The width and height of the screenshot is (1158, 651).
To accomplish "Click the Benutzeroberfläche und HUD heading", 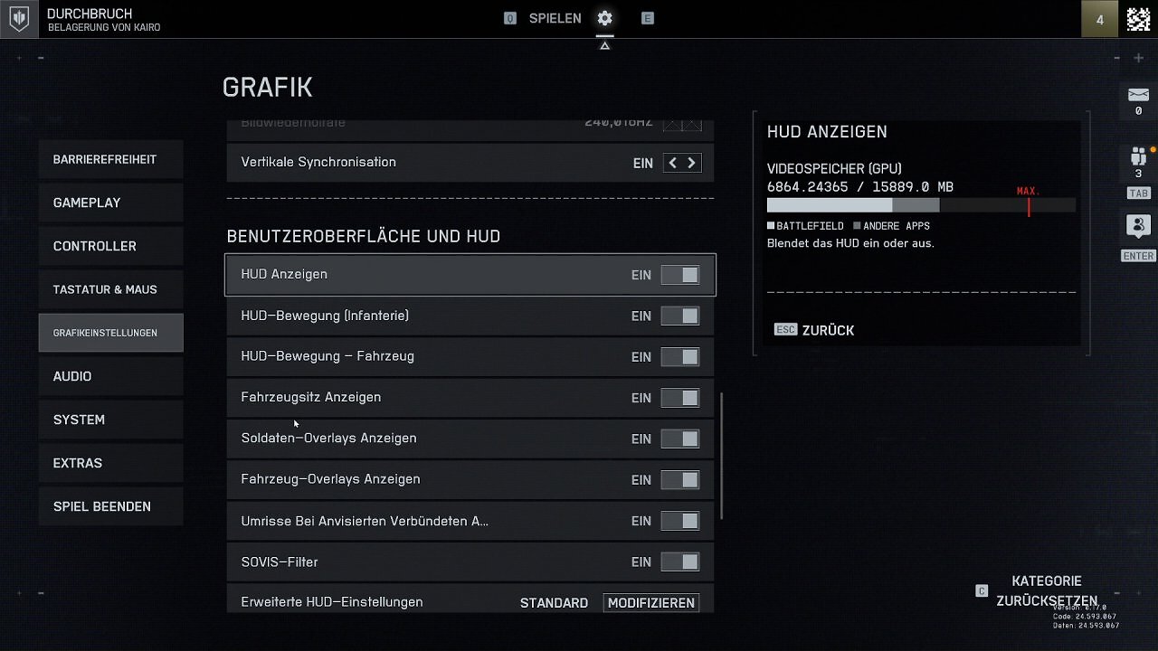I will point(364,236).
